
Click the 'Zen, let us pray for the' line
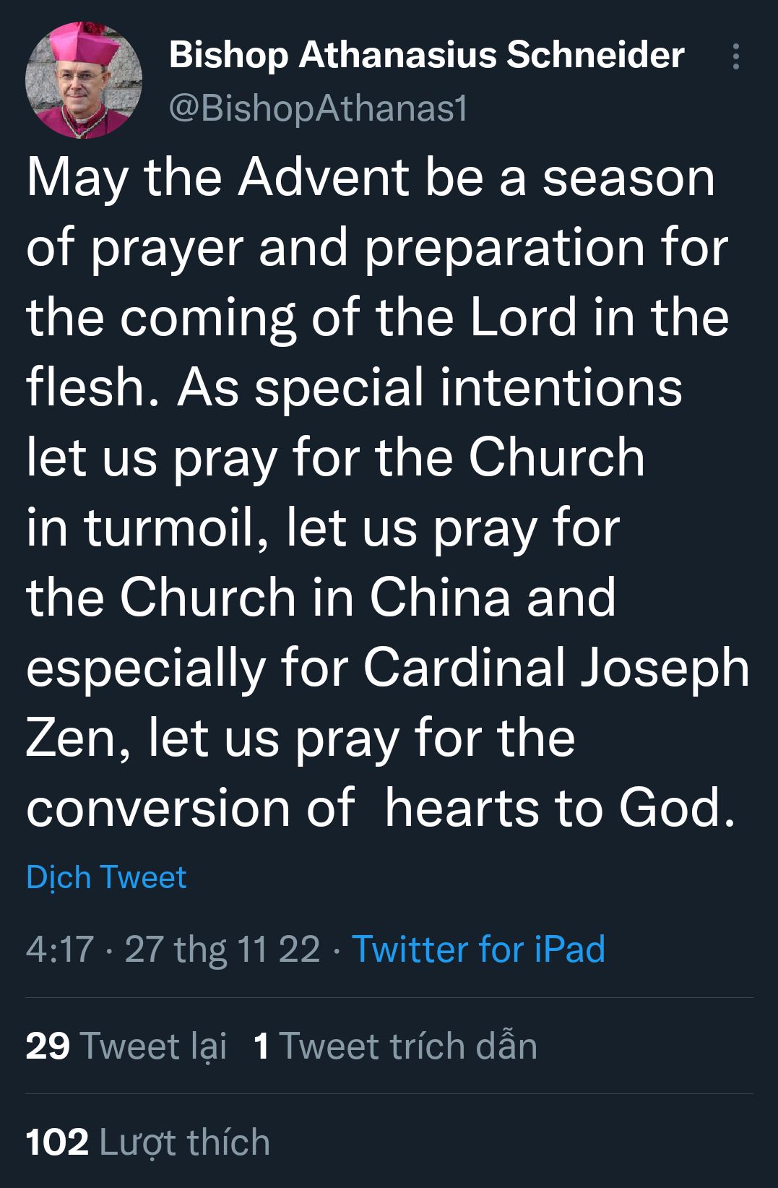[301, 738]
